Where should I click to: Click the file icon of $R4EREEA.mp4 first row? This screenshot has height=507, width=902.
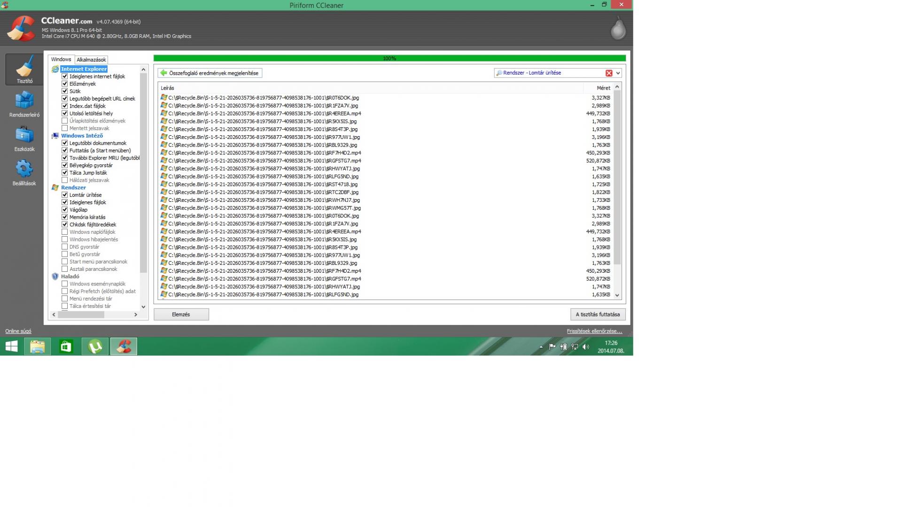click(x=163, y=113)
